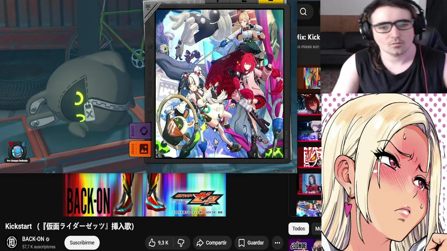Screen dimensions: 447x251
Task: Click the BACK-ON channel avatar
Action: coord(12,242)
